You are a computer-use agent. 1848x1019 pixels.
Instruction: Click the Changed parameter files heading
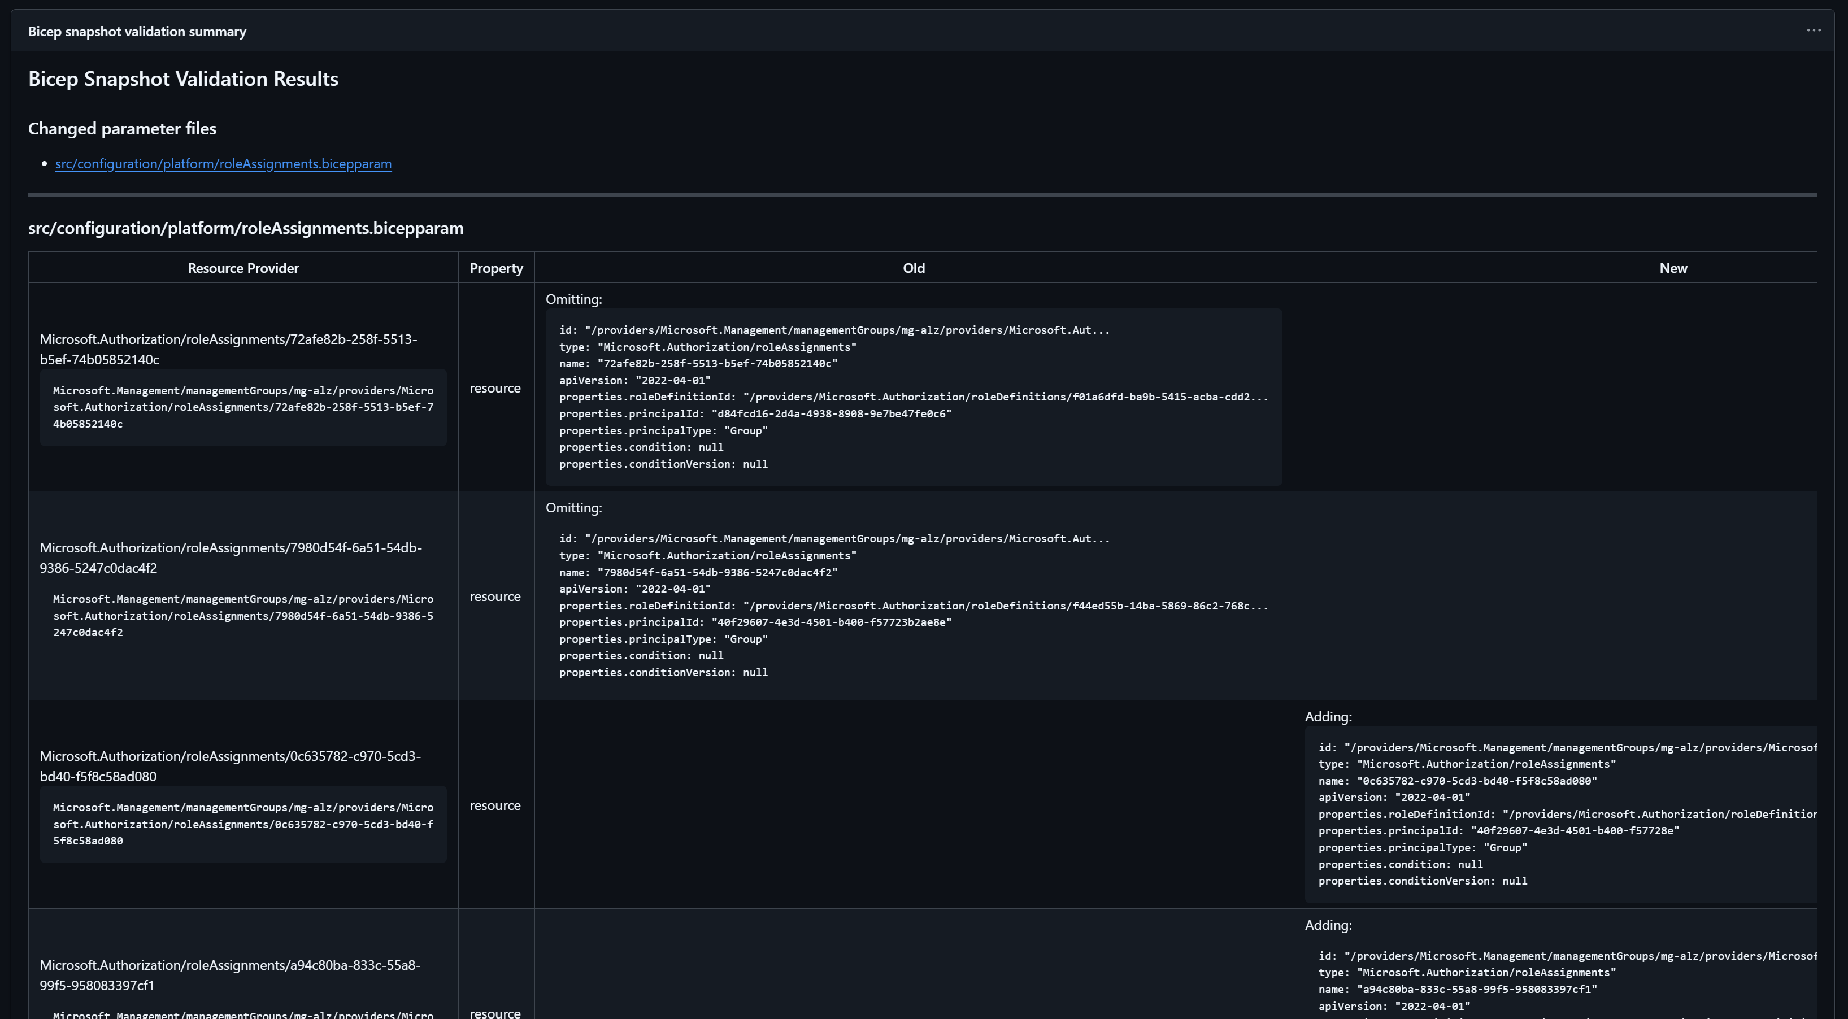pyautogui.click(x=122, y=128)
